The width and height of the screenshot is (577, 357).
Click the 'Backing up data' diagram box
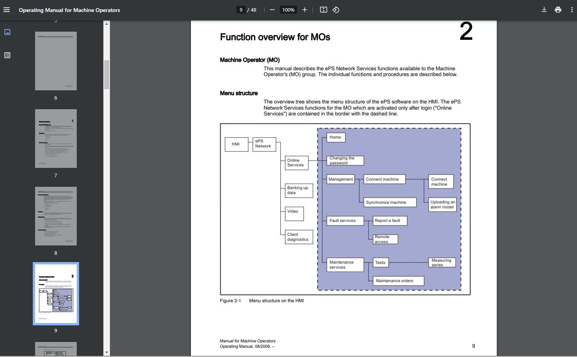point(299,190)
